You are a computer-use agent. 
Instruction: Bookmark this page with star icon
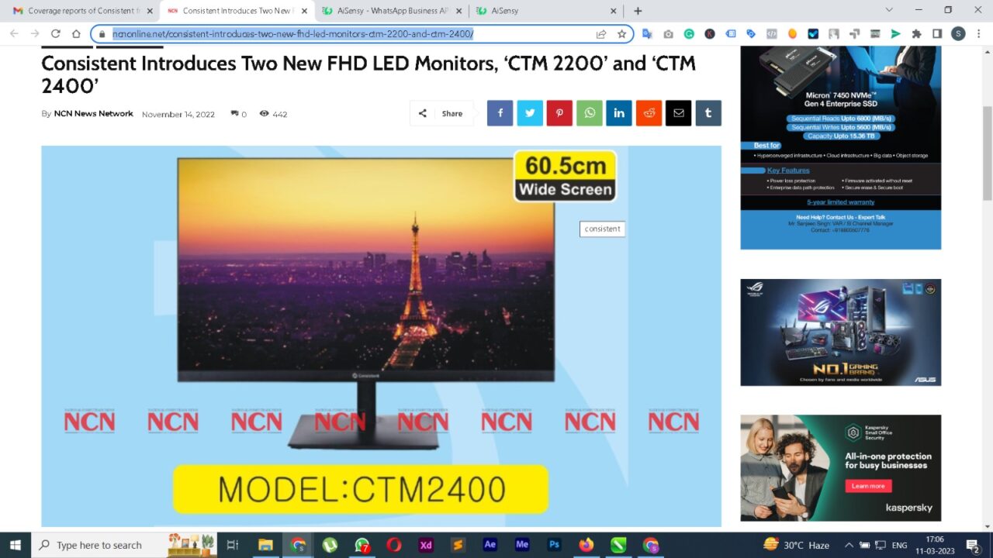pyautogui.click(x=621, y=34)
